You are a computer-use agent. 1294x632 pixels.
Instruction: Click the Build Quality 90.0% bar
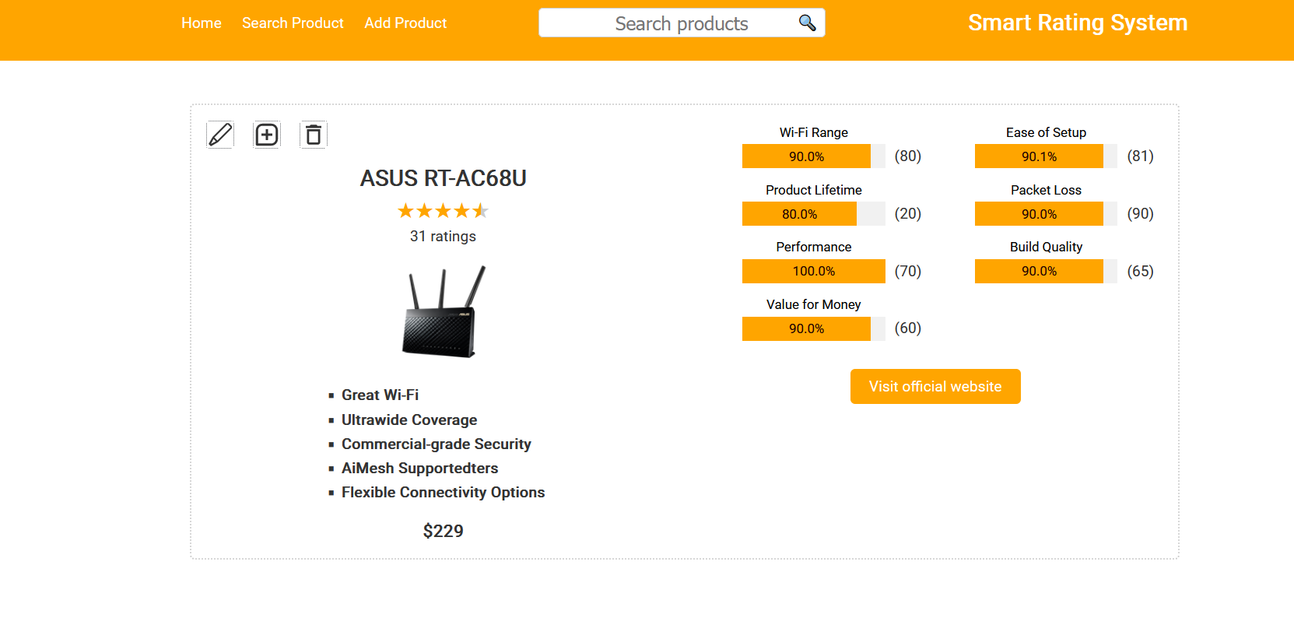[1046, 271]
